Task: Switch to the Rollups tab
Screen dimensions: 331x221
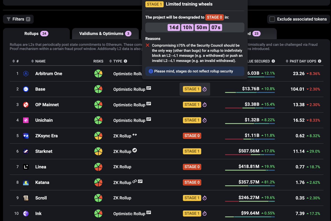Action: tap(36, 34)
